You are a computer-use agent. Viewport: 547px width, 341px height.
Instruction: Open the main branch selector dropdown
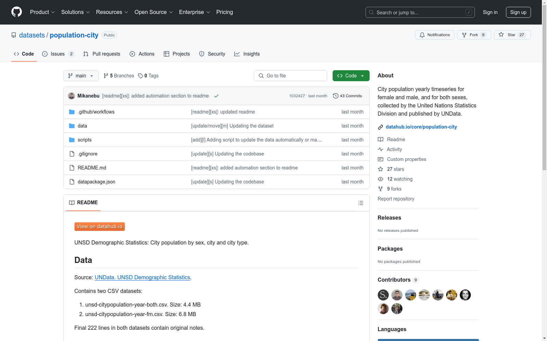(81, 76)
